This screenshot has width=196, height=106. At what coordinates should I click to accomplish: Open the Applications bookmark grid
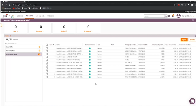click(x=7, y=8)
